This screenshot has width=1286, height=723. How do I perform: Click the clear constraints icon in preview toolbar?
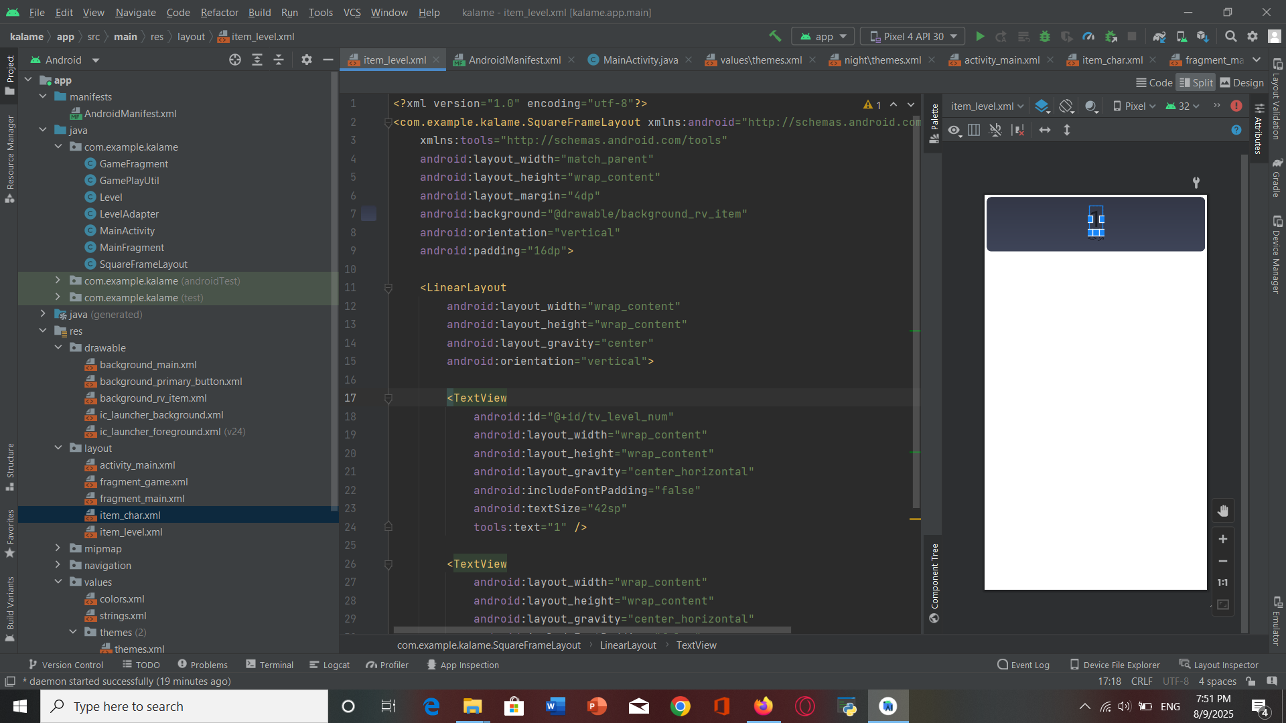point(1018,130)
